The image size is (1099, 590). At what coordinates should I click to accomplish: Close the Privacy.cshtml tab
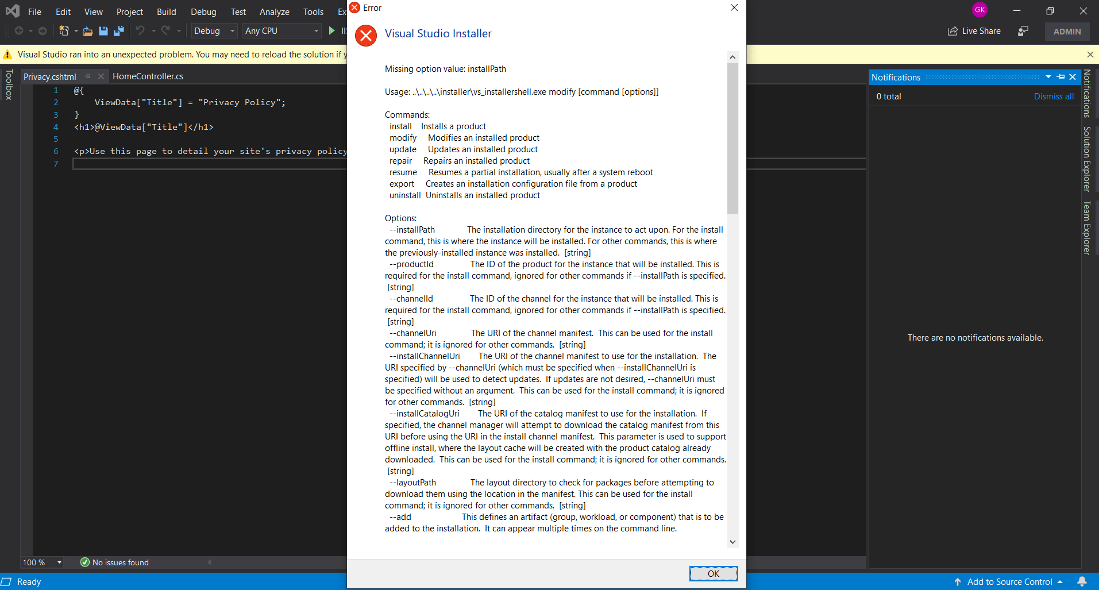click(101, 76)
